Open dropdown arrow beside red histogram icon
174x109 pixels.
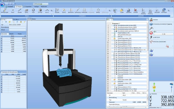(x=173, y=46)
